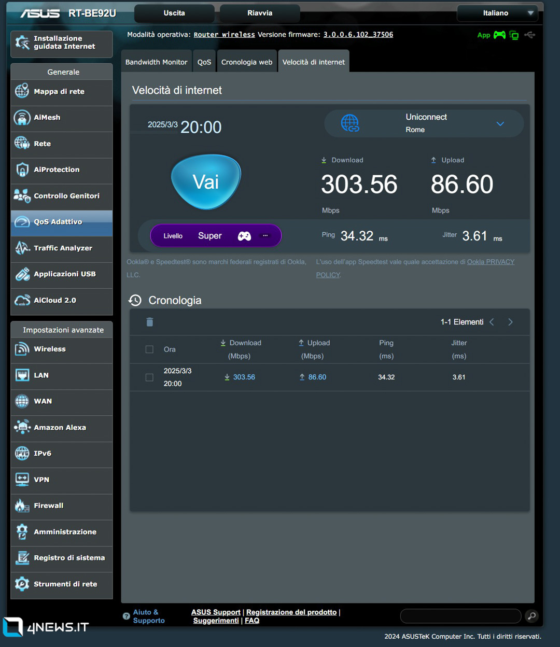
Task: Click the Uniconnect server globe icon
Action: click(x=350, y=123)
